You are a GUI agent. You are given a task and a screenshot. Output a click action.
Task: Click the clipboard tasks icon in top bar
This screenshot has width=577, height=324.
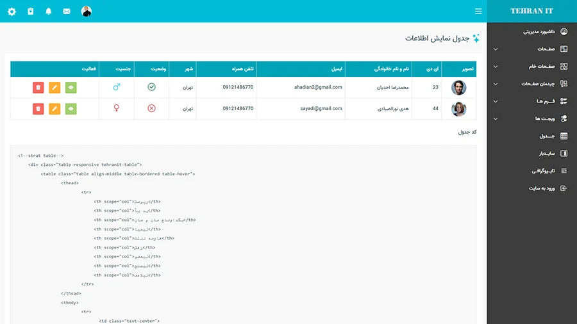(31, 12)
